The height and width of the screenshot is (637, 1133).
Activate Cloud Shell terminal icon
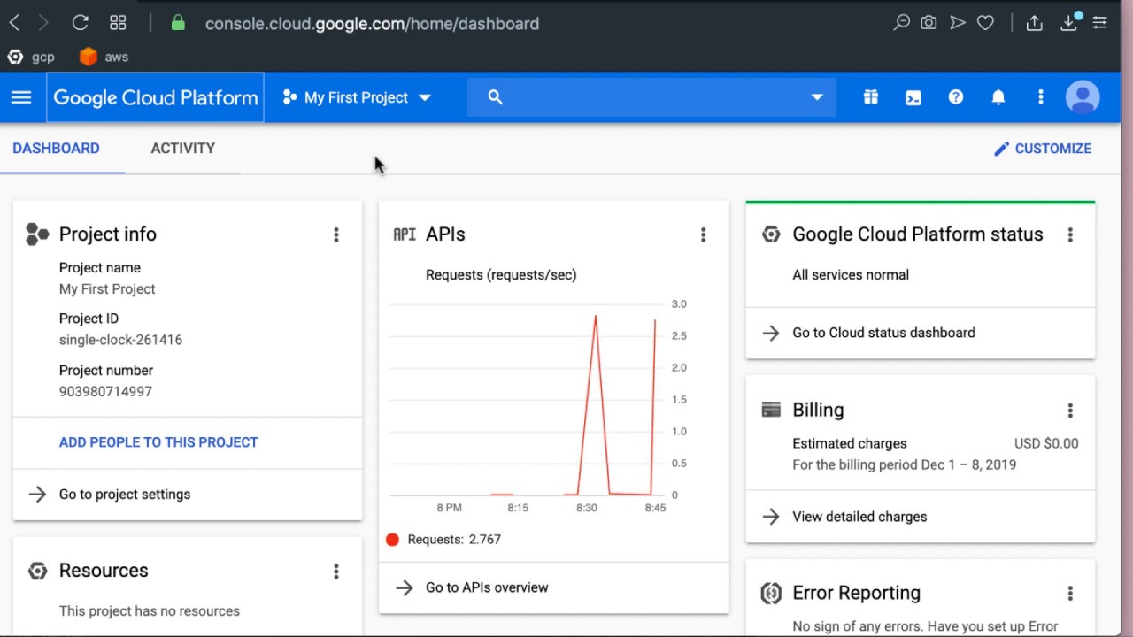(x=913, y=97)
